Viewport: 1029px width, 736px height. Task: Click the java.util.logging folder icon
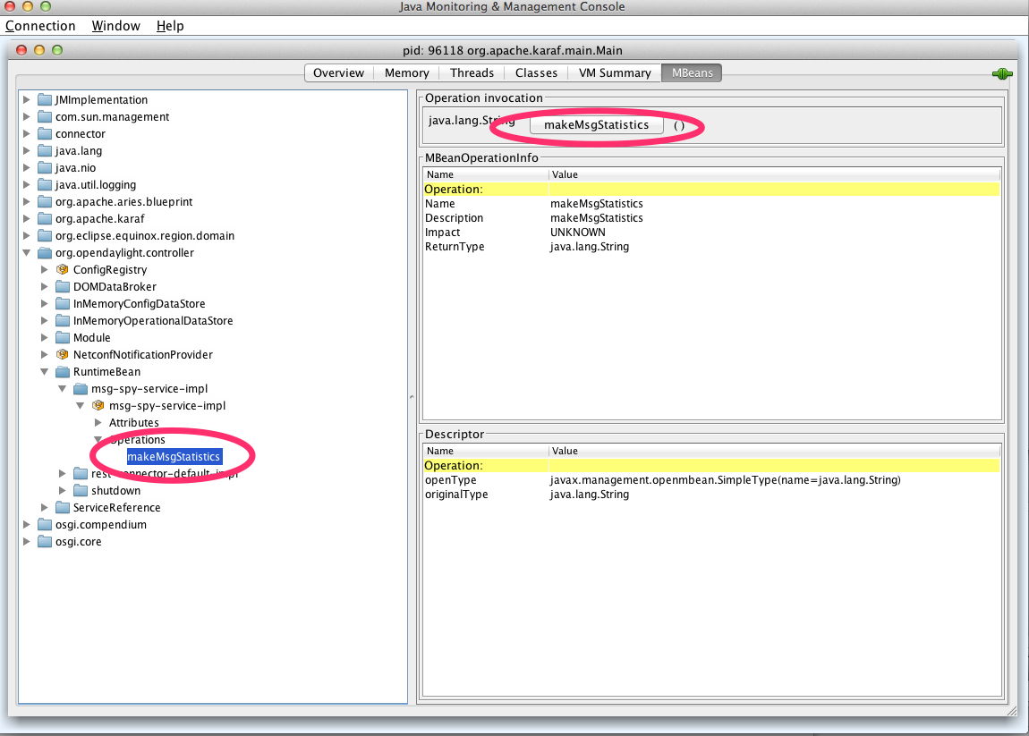click(x=45, y=185)
